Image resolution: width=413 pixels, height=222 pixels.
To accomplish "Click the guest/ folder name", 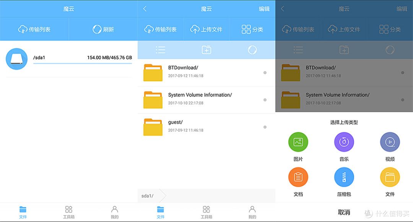I will tap(176, 122).
